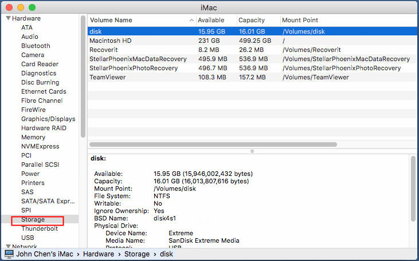Viewport: 419px width, 261px height.
Task: Open the Bluetooth hardware section
Action: click(x=36, y=46)
